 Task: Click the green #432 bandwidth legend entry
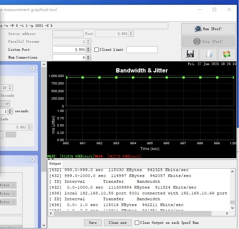pos(71,156)
